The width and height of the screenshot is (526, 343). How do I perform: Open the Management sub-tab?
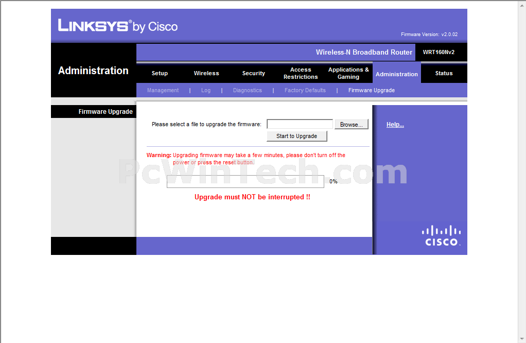click(x=163, y=90)
